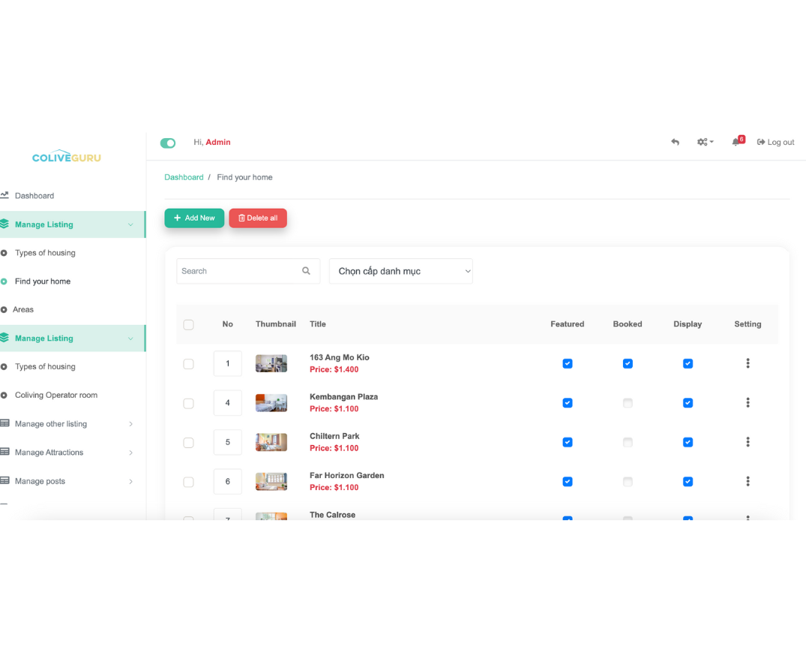Open three-dot settings for 163 Ang Mo Kio
The image size is (806, 653).
[x=748, y=363]
